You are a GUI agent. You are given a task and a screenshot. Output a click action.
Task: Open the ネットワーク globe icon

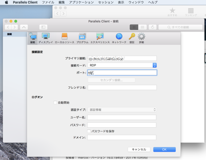pos(119,37)
